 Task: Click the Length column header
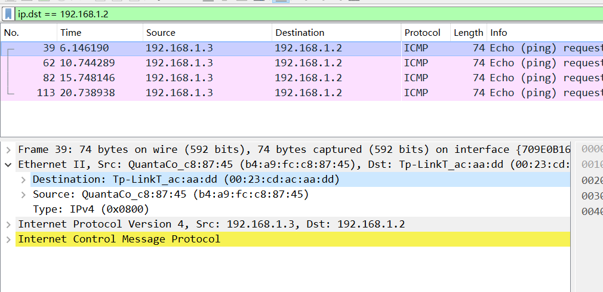pyautogui.click(x=468, y=33)
